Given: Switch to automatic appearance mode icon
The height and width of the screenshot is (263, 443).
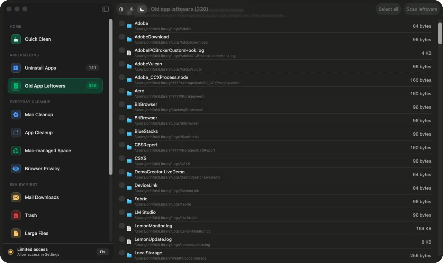Looking at the screenshot, I should pos(121,9).
